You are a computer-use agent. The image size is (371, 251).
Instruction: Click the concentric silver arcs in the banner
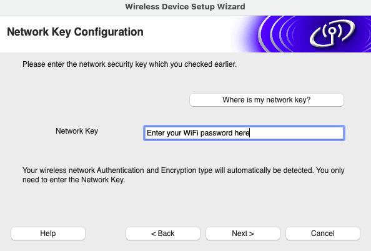(279, 34)
